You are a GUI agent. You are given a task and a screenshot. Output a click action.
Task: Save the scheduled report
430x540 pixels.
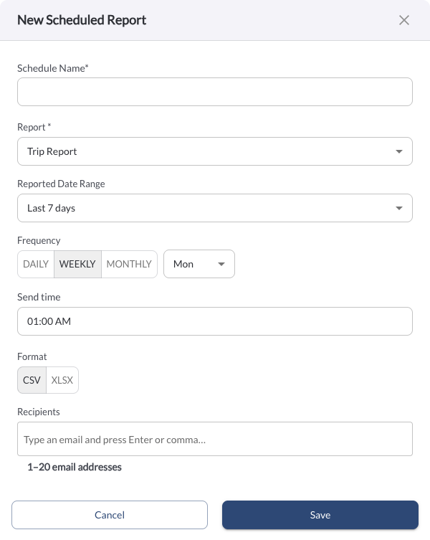click(320, 515)
